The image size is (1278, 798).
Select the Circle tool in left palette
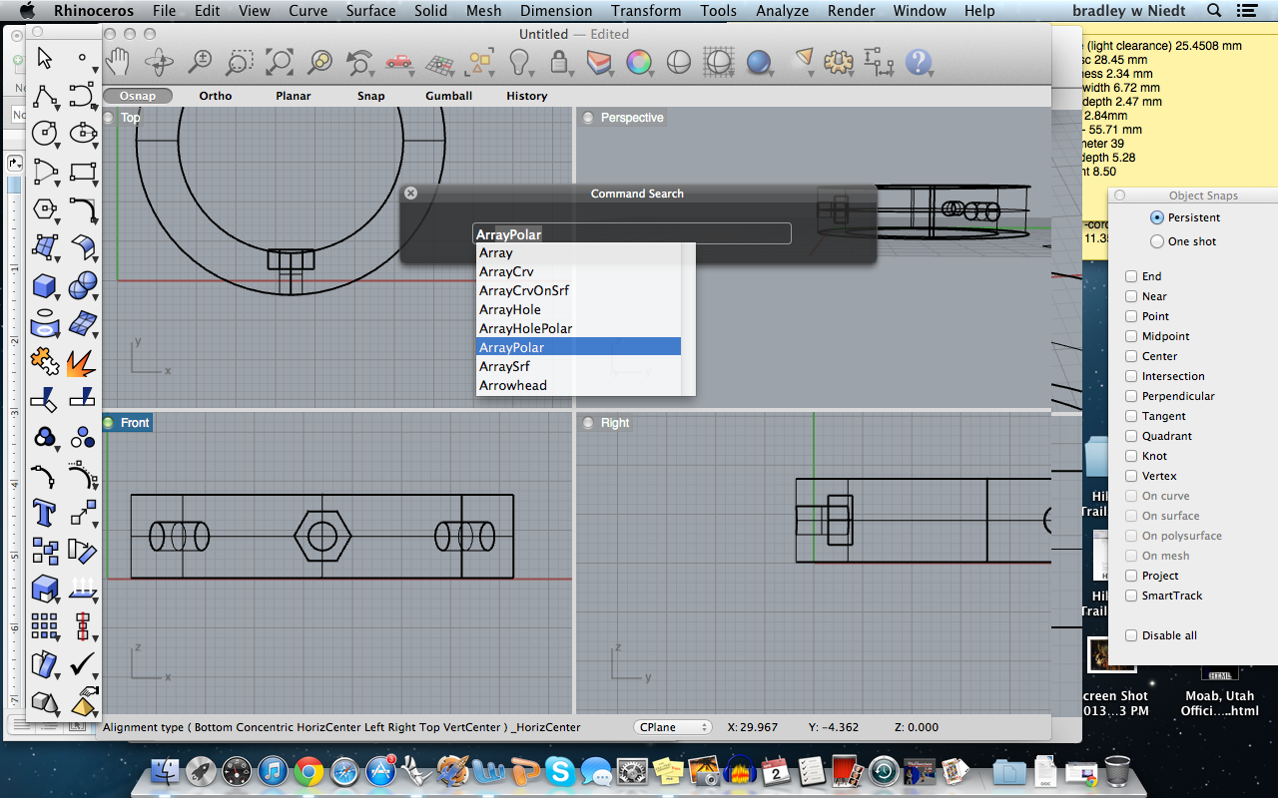pos(44,133)
